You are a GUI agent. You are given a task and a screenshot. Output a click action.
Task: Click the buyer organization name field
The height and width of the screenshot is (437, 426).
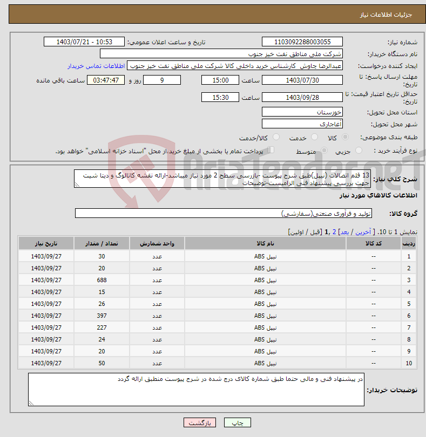[x=221, y=54]
